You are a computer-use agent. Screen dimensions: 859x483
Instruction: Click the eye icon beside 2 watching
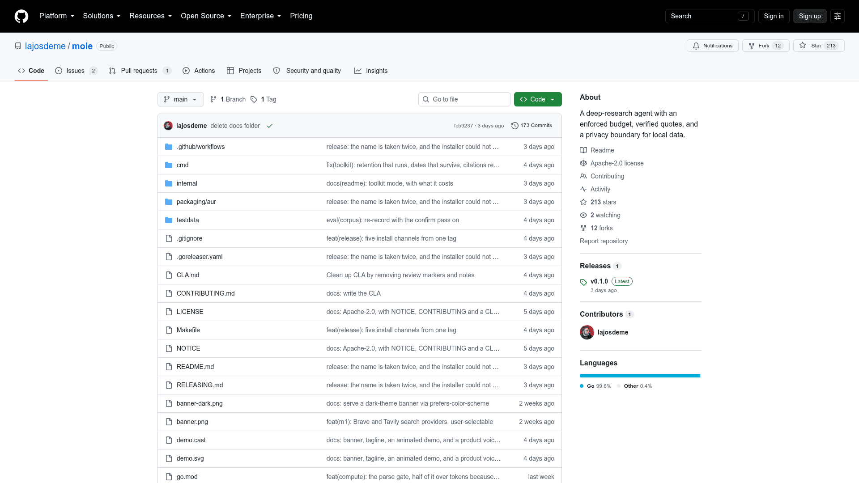pos(583,215)
